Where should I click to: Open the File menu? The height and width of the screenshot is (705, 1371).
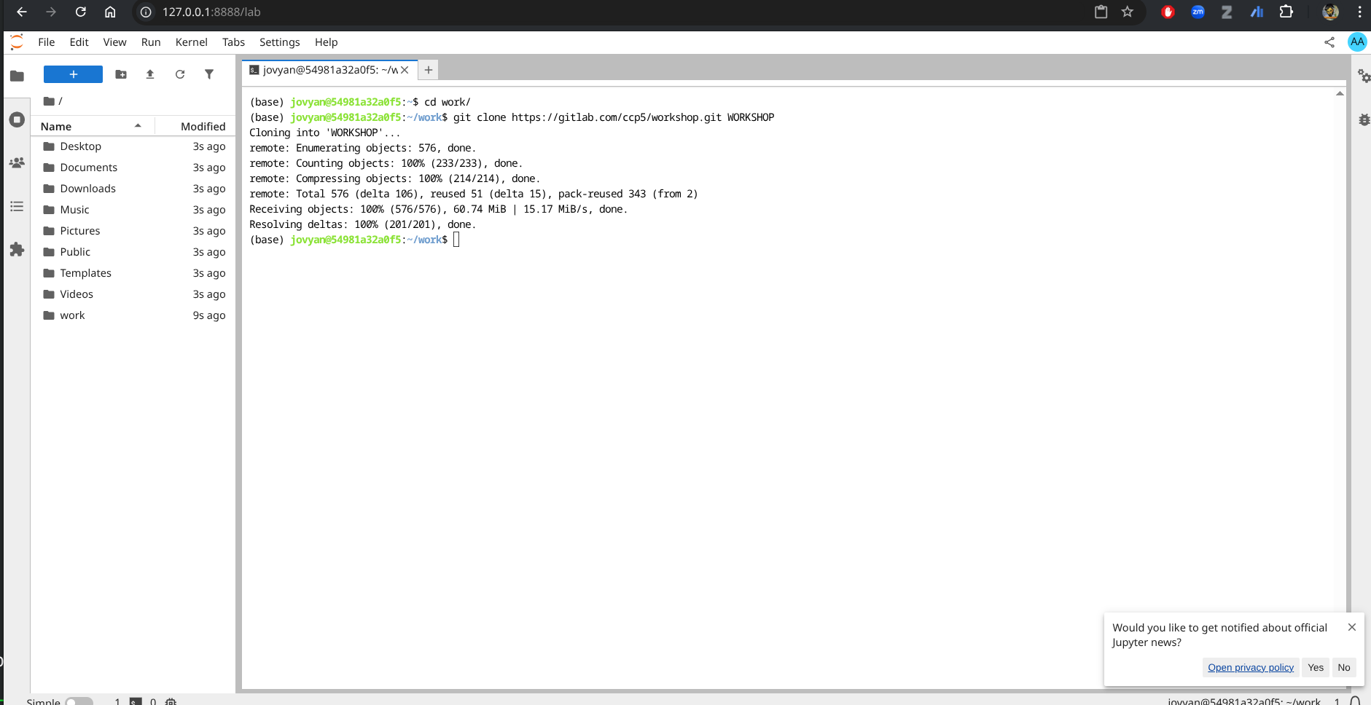[x=47, y=42]
